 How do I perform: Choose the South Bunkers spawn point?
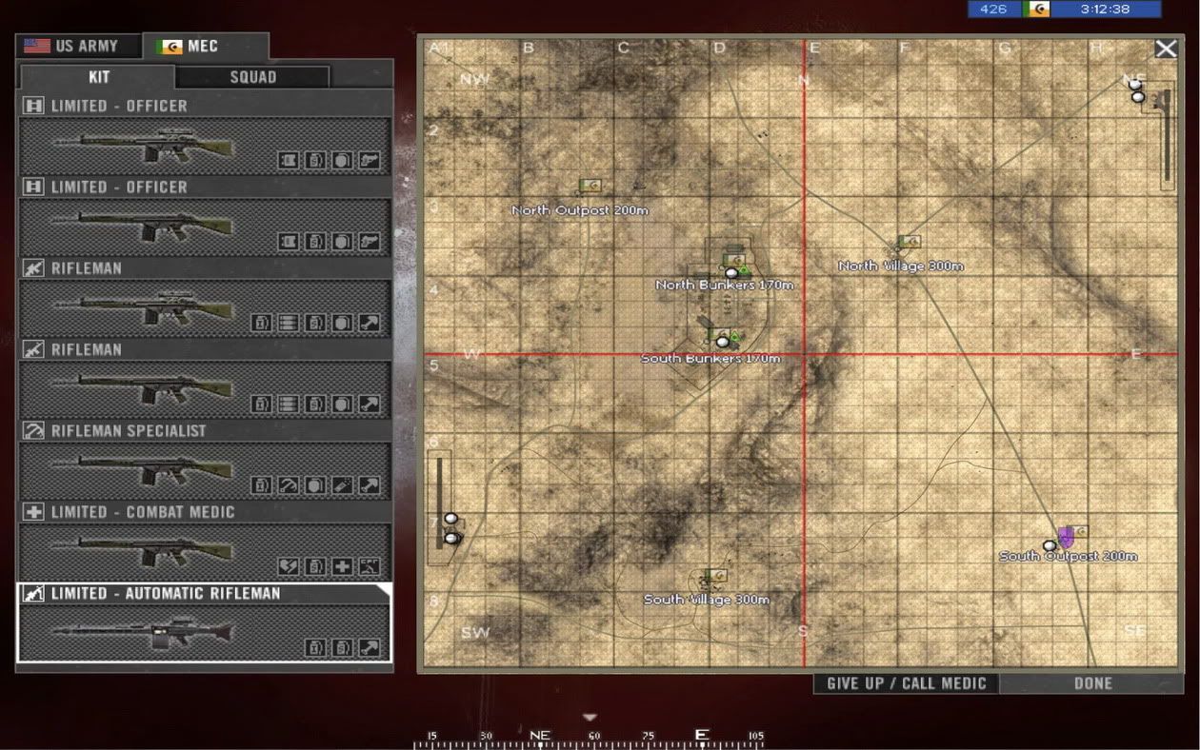pyautogui.click(x=723, y=342)
